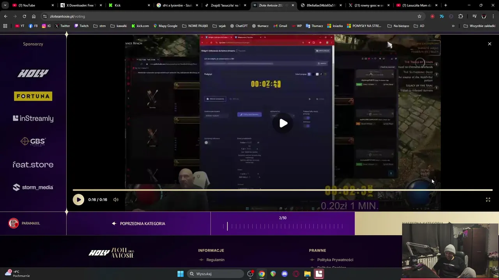Open the Windows Start menu

pyautogui.click(x=180, y=274)
